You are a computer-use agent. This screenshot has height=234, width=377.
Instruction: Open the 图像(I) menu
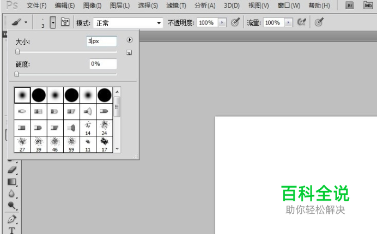click(92, 5)
